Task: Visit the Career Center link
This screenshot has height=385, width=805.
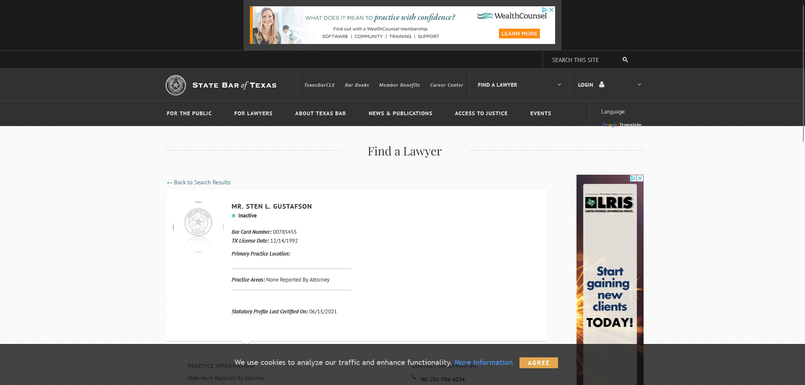Action: coord(447,85)
